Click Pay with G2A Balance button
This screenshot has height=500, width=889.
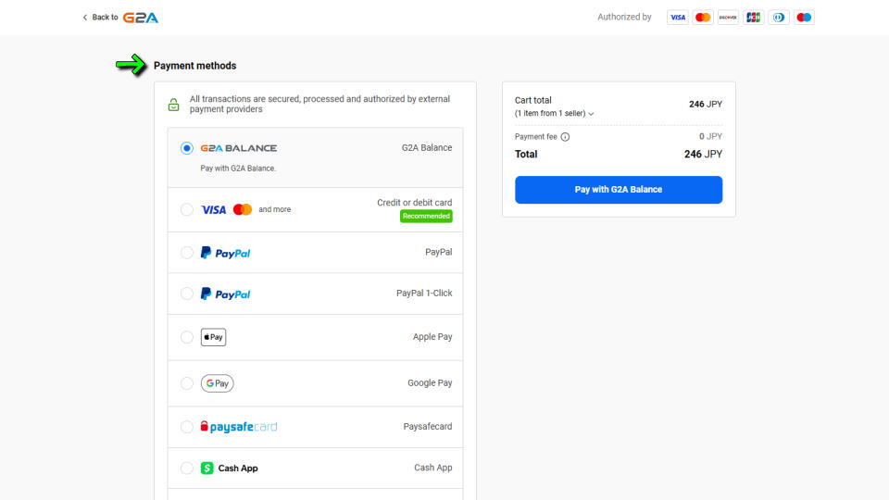click(x=619, y=189)
